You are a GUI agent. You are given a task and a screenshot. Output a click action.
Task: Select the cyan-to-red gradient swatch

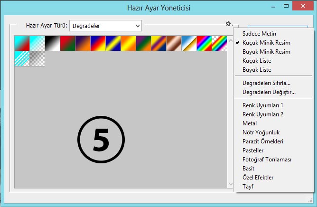pos(22,43)
